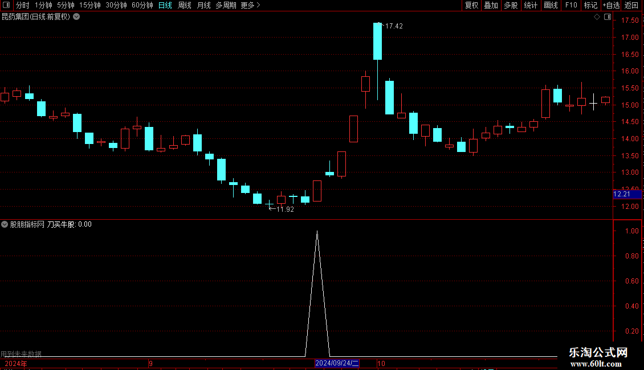Open dropdown beside 昆药集团 title
The image size is (644, 370).
76,17
